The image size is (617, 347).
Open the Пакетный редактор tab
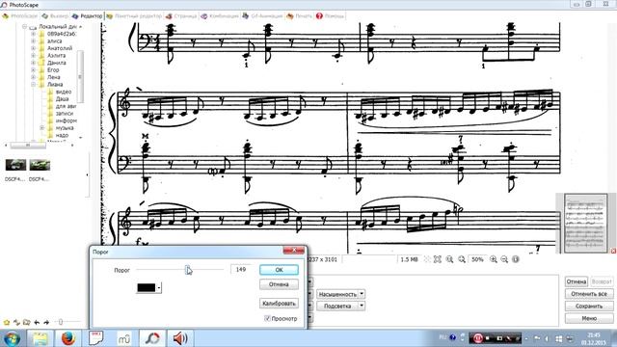point(134,16)
